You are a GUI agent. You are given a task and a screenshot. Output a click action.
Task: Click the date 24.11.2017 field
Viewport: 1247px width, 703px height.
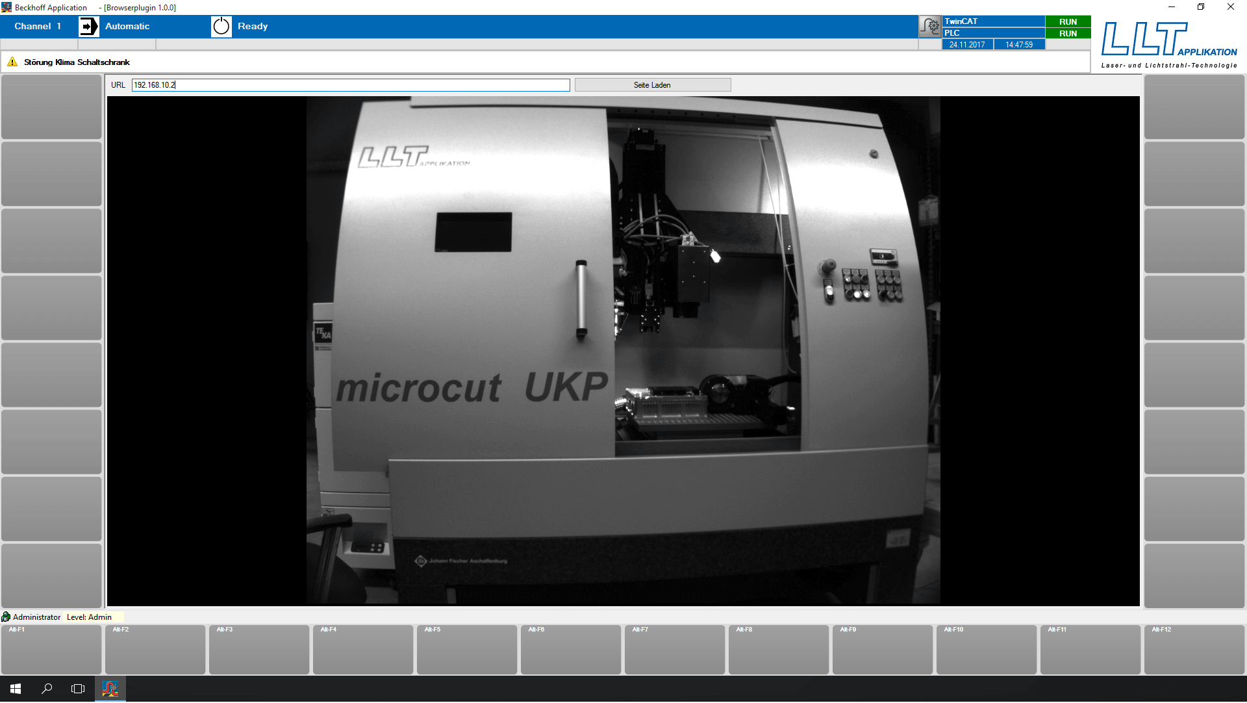(967, 45)
